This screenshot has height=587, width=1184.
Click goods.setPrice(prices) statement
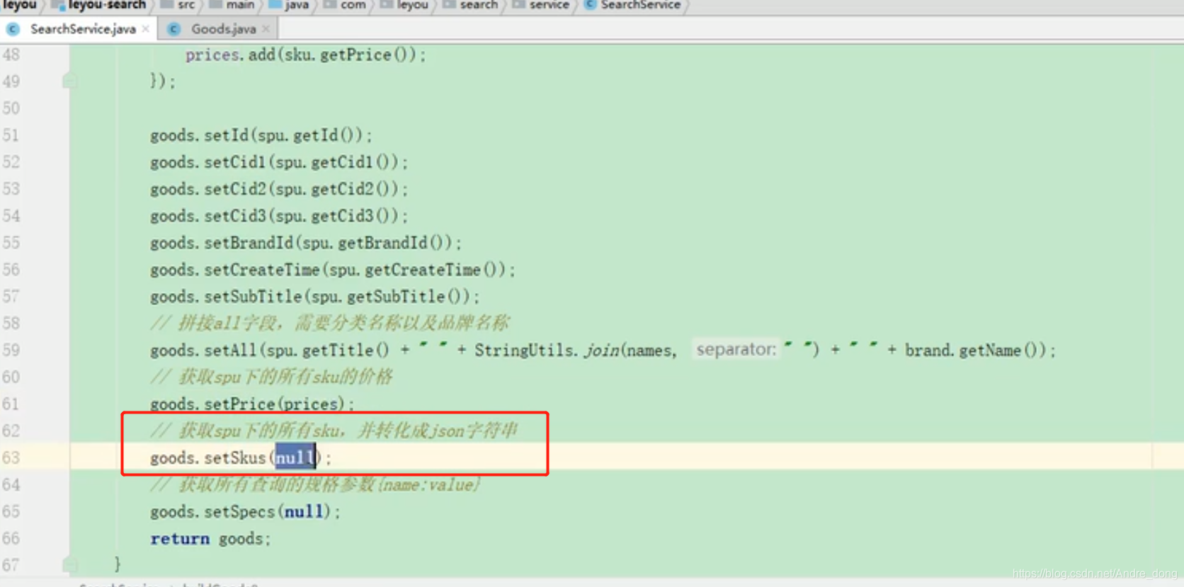click(x=252, y=404)
